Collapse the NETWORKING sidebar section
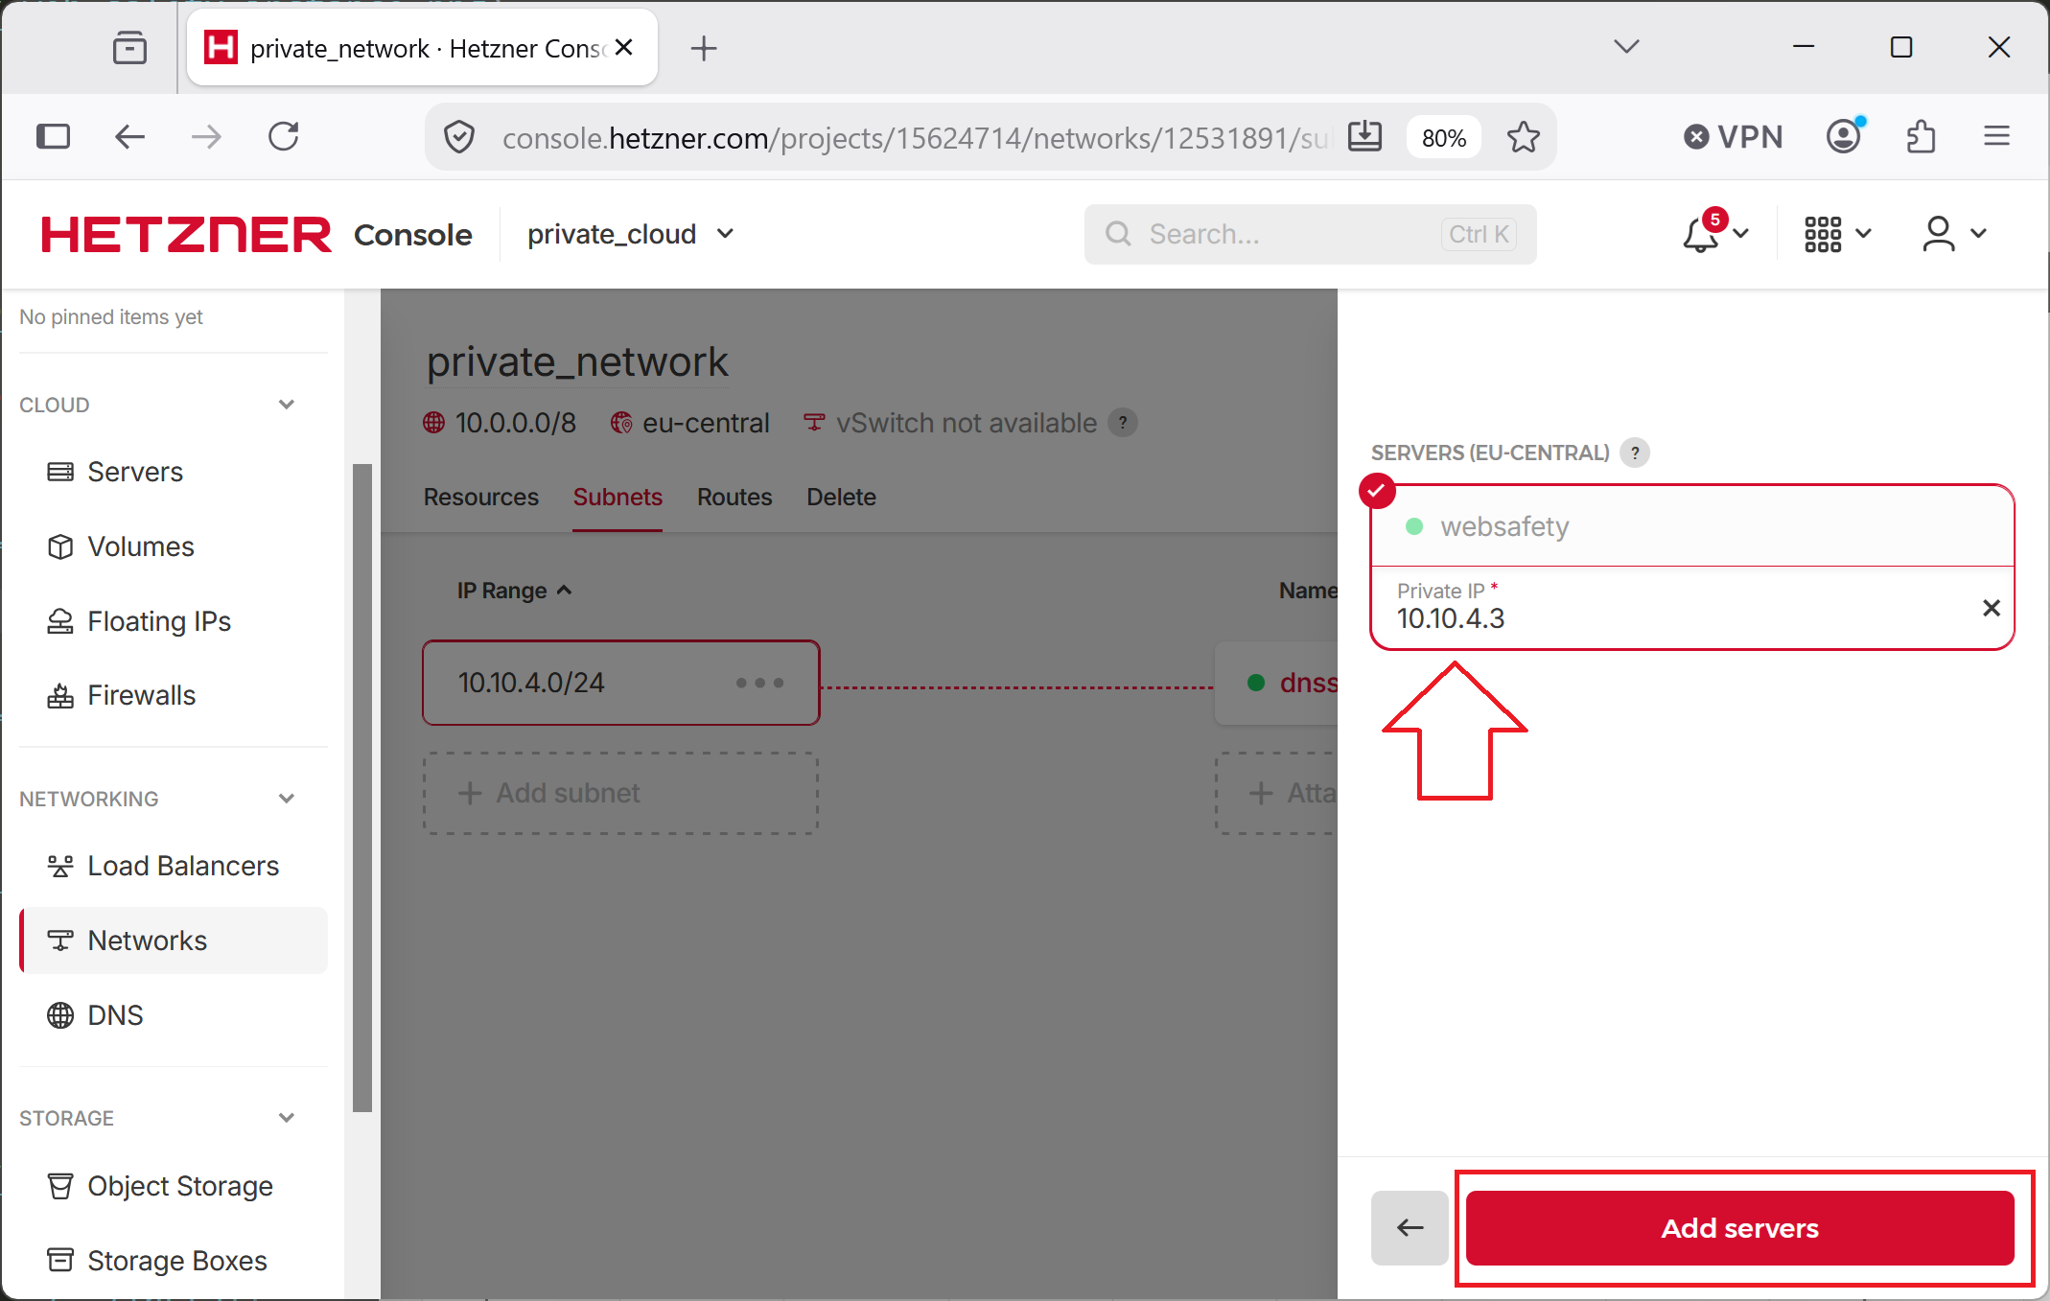 pyautogui.click(x=286, y=799)
